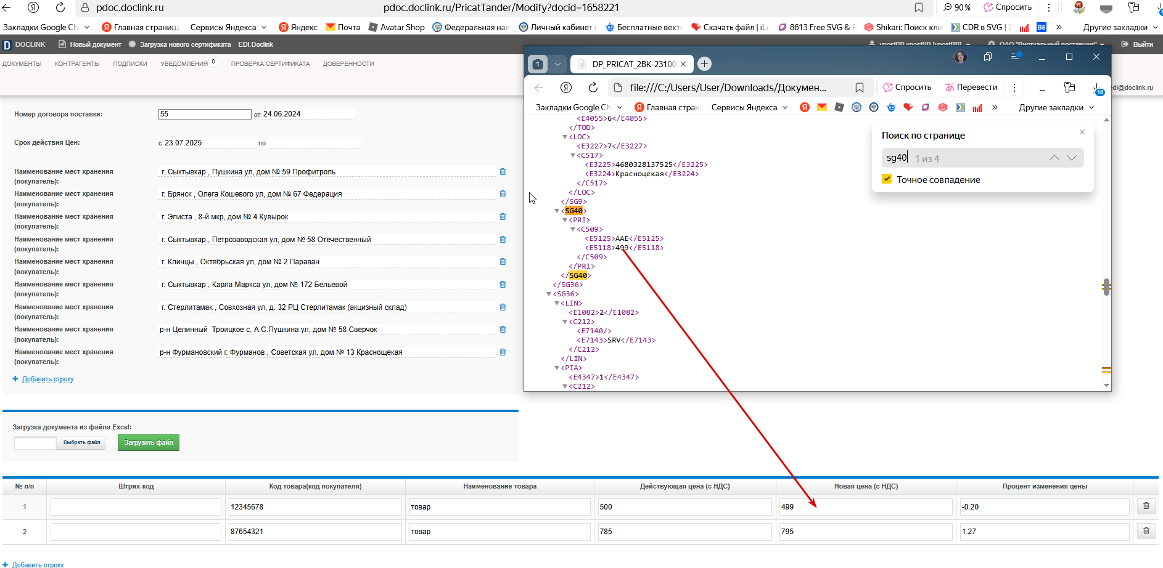This screenshot has width=1163, height=568.
Task: Delete product row 2 with trash icon
Action: click(1146, 530)
